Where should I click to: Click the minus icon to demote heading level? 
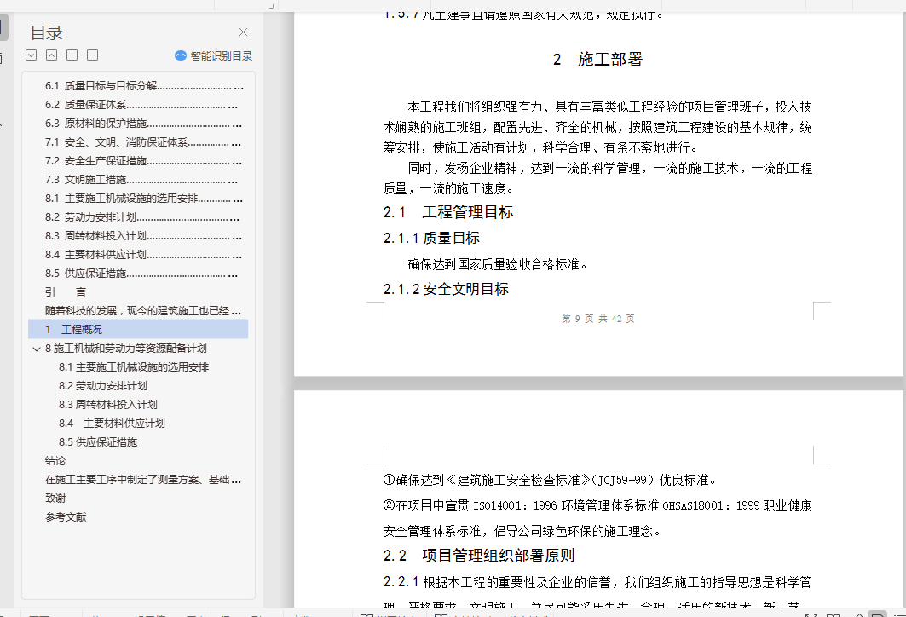(x=92, y=55)
